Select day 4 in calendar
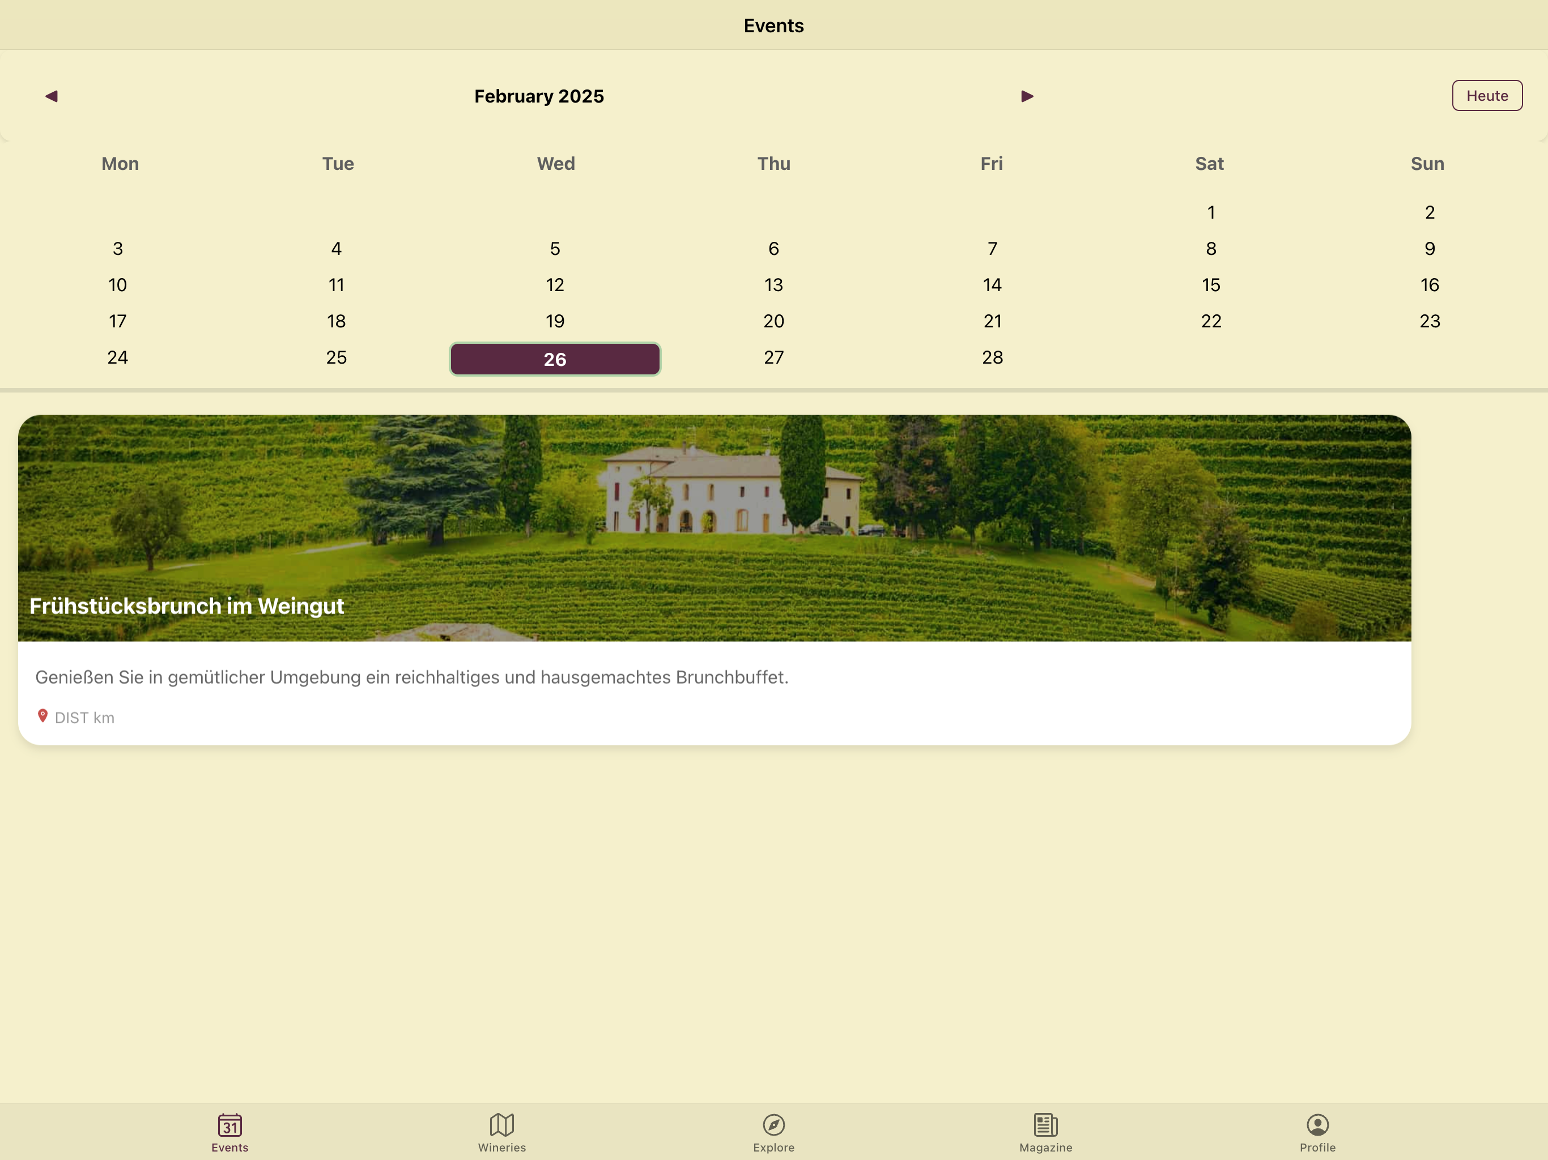This screenshot has width=1548, height=1160. click(x=337, y=249)
